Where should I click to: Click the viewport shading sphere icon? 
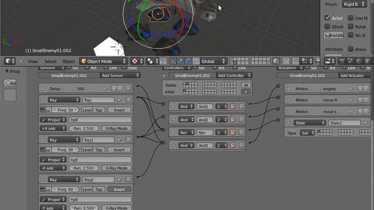coord(150,61)
